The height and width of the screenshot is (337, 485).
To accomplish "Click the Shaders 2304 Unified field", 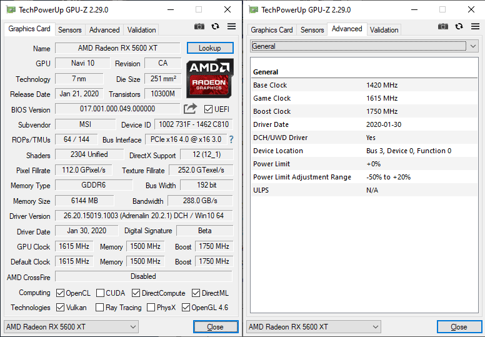I will click(x=89, y=154).
